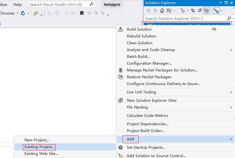235x158 pixels.
Task: Click the tempppro solution name label
Action: pyautogui.click(x=112, y=5)
